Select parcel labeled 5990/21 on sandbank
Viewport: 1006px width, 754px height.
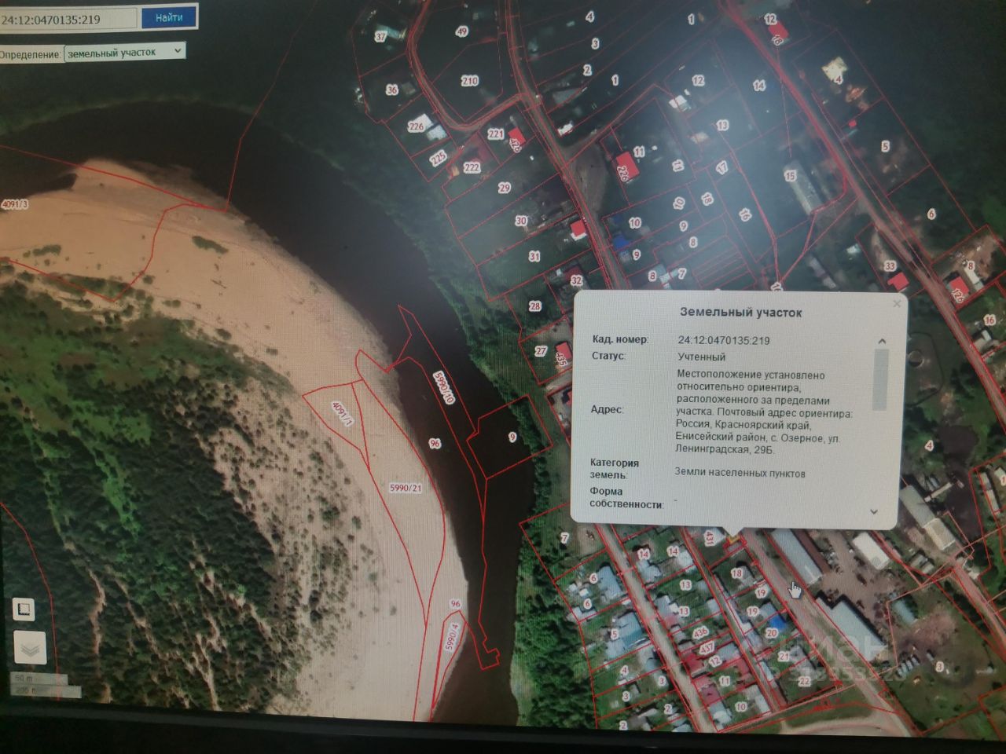point(406,488)
